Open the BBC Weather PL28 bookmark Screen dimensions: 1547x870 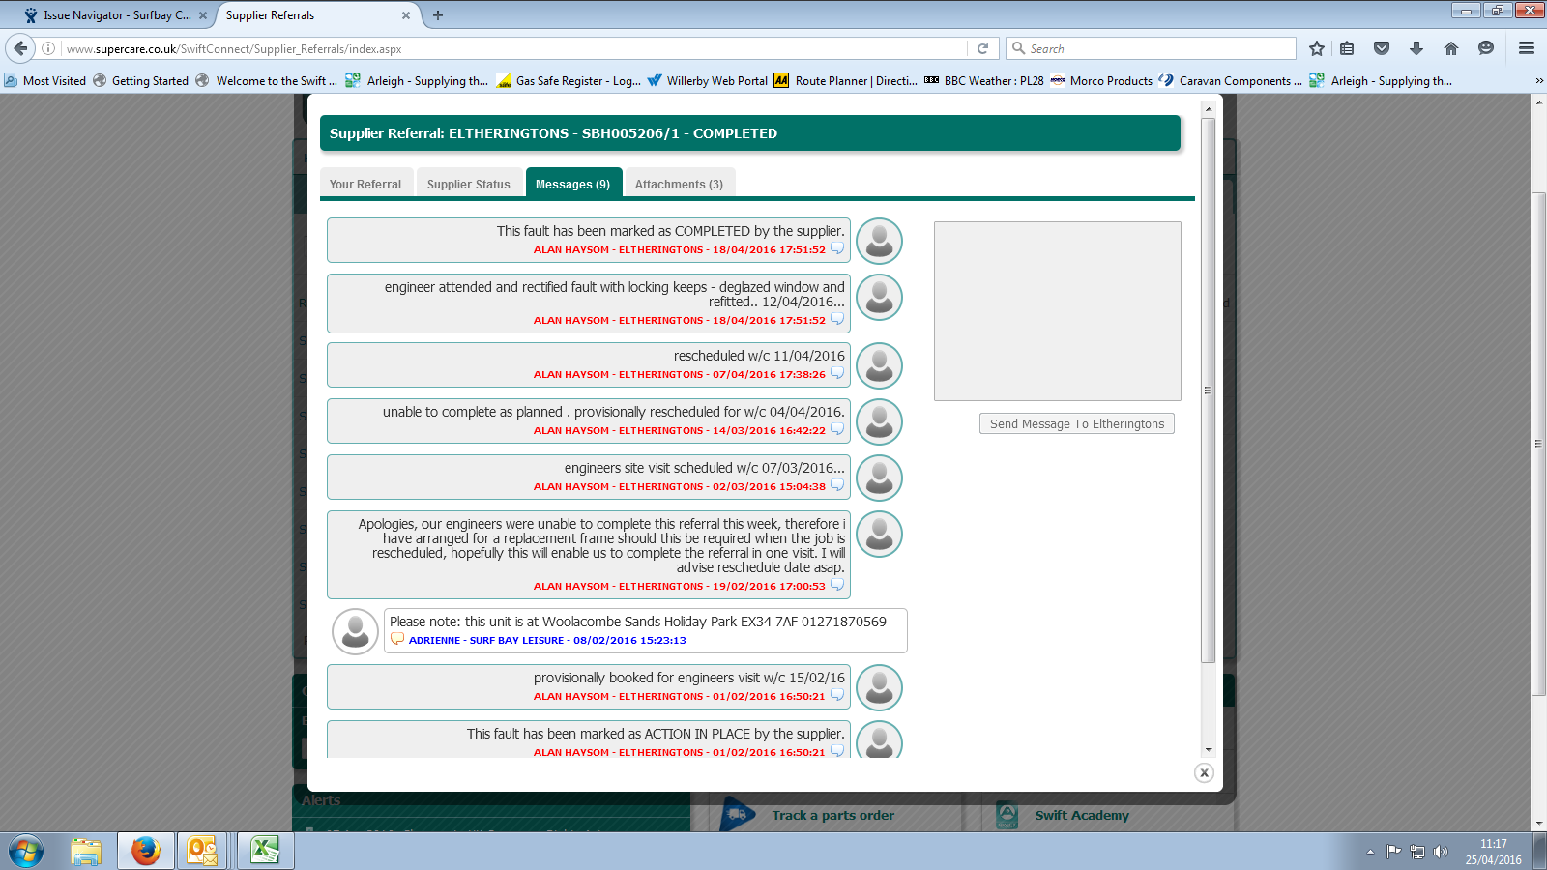984,81
